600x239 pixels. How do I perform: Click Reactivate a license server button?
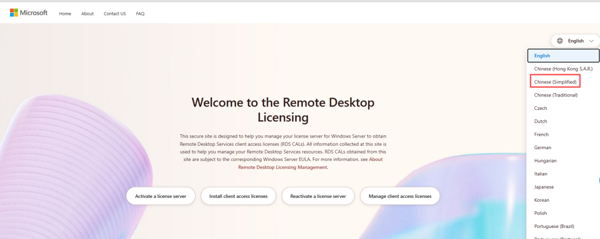[x=318, y=196]
